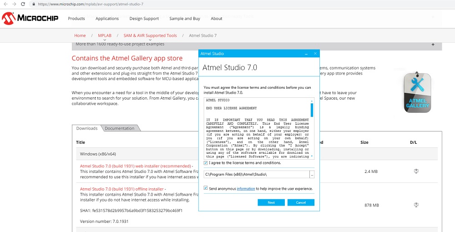Open the 'information' link in installer
Viewport: 455px width, 232px height.
click(246, 189)
